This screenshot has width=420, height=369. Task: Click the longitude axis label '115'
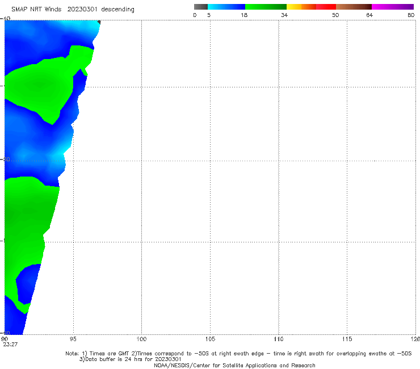click(x=347, y=339)
